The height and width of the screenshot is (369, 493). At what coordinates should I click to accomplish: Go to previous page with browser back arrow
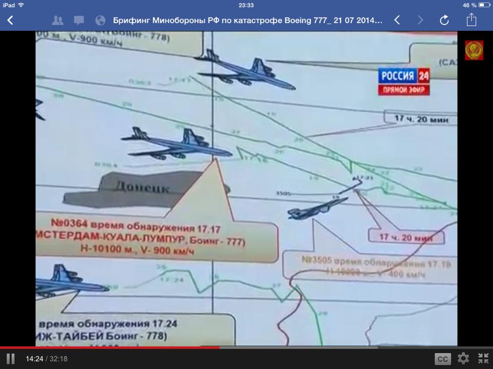(x=396, y=20)
